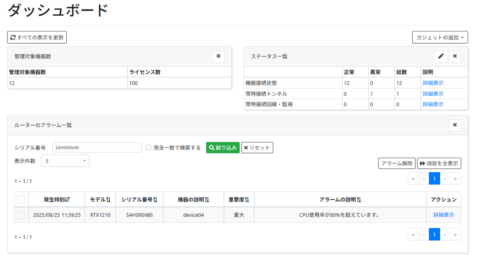Open the 表示件数 dropdown showing 5
Screen dimensions: 479x255
[65, 160]
